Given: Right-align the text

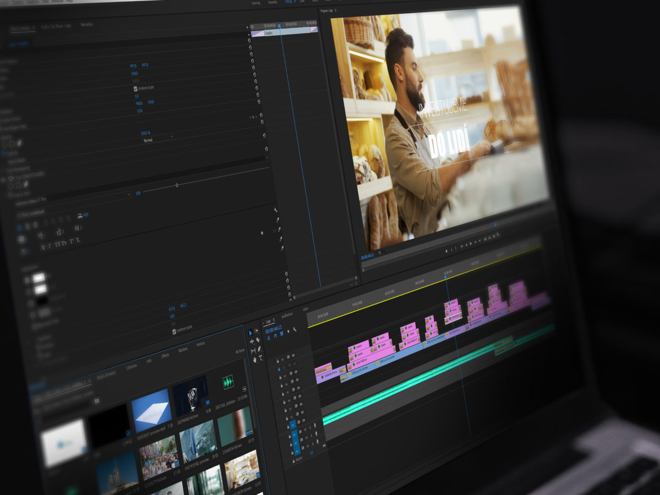Looking at the screenshot, I should [36, 225].
